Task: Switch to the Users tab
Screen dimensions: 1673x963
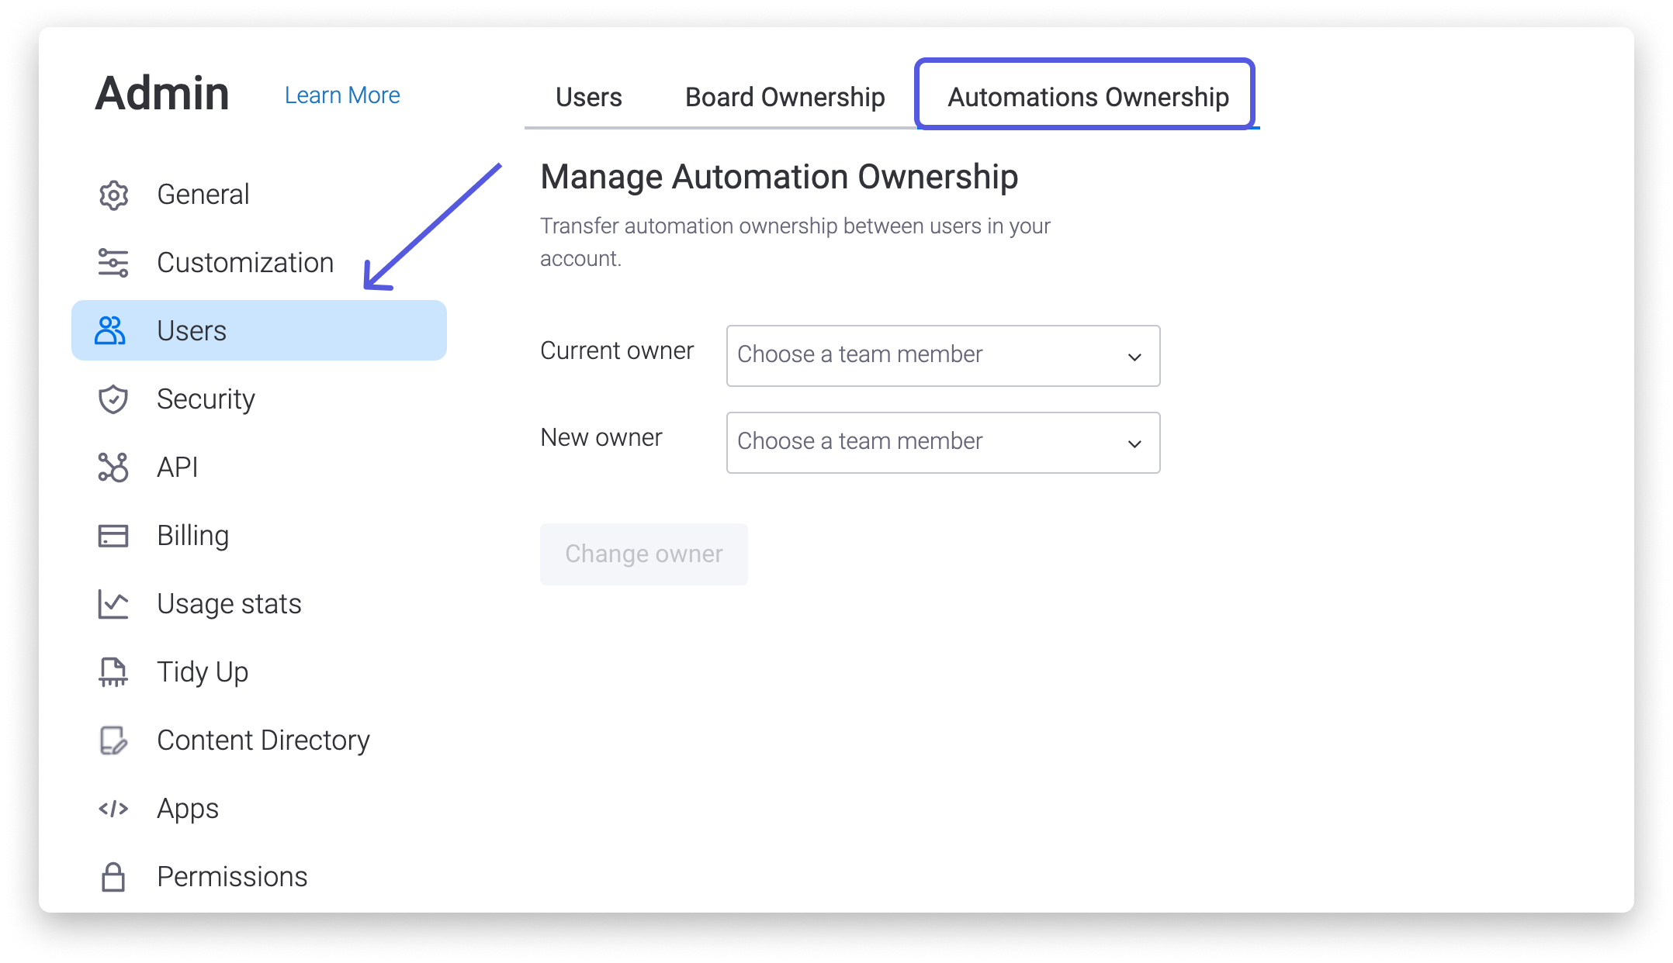Action: 588,97
